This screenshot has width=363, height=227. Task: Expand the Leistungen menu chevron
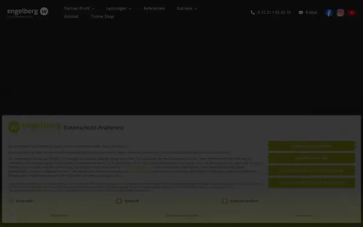coord(130,8)
